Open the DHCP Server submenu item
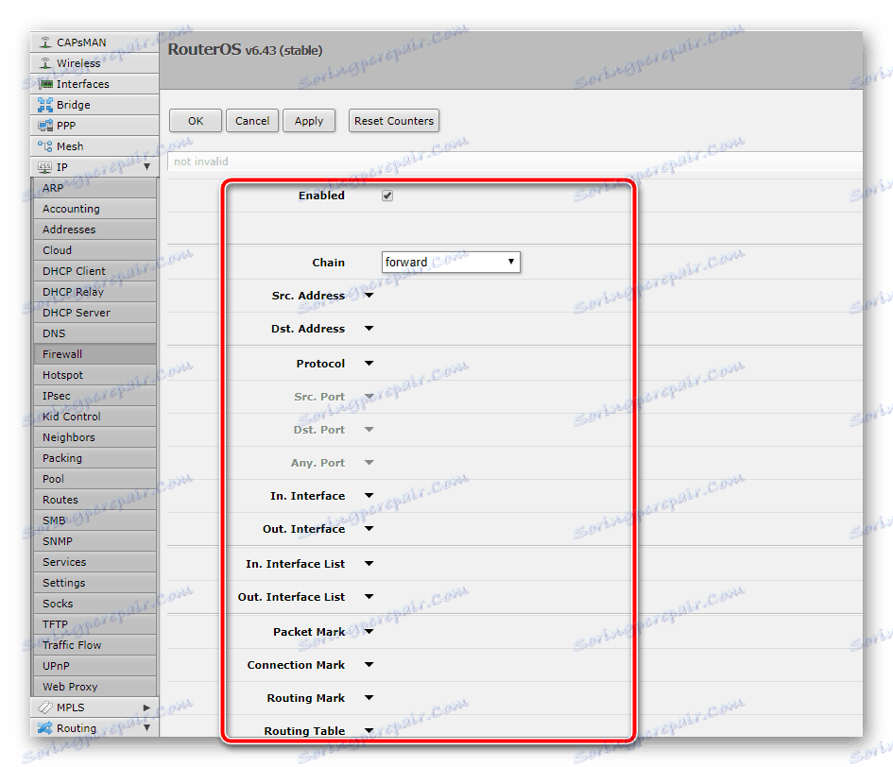 (94, 313)
